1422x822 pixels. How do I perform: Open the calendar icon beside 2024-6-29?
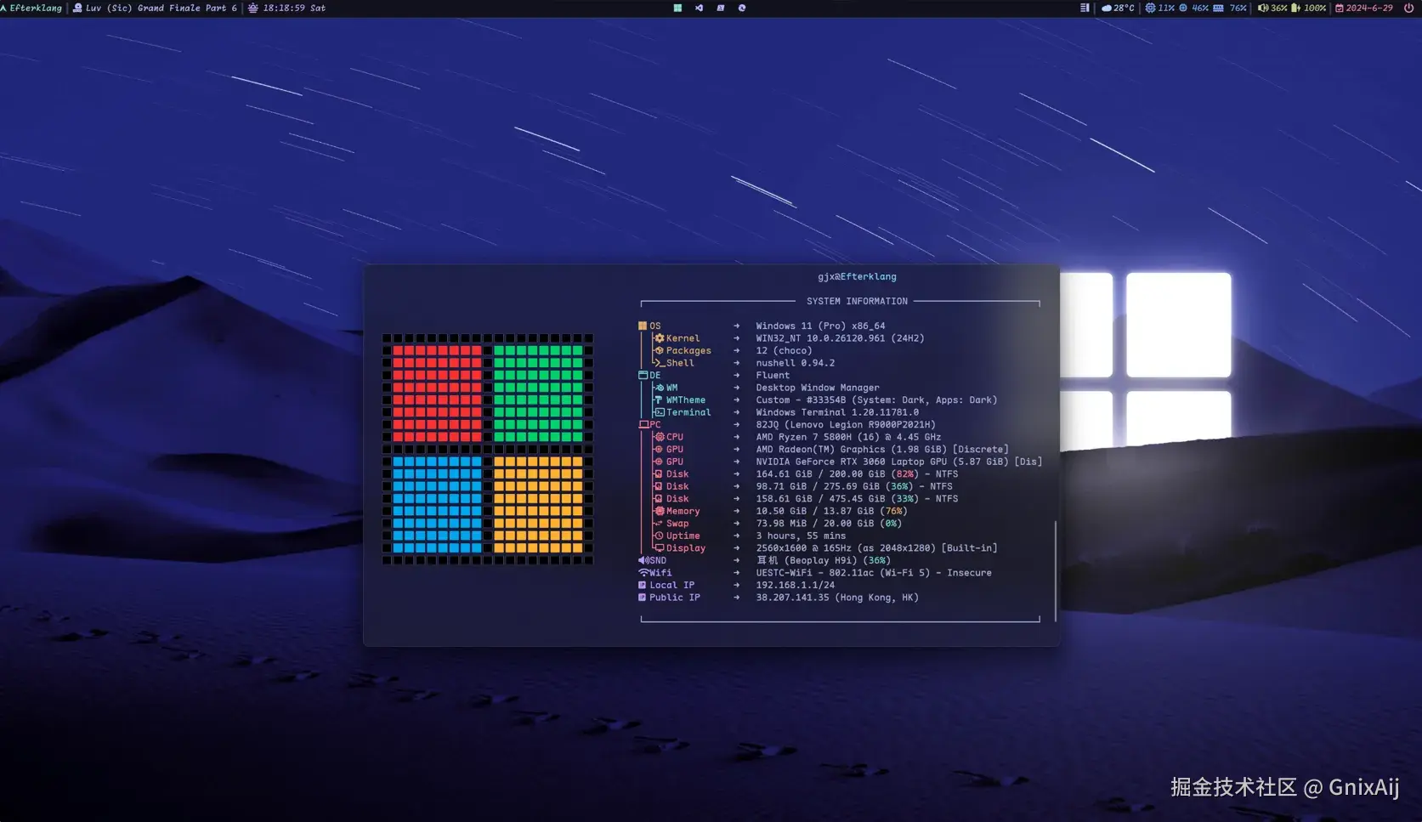pyautogui.click(x=1340, y=8)
